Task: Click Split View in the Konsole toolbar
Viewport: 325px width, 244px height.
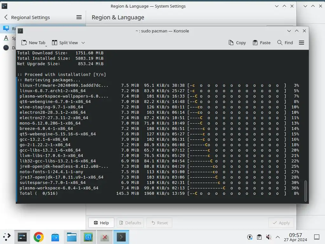Action: pyautogui.click(x=65, y=43)
